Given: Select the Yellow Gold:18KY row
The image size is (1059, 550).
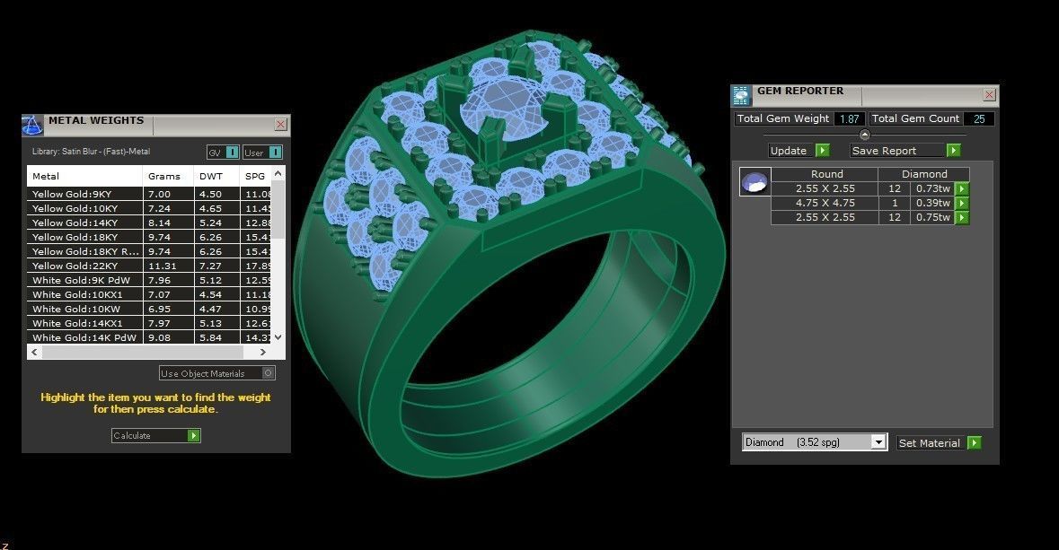Looking at the screenshot, I should click(149, 237).
